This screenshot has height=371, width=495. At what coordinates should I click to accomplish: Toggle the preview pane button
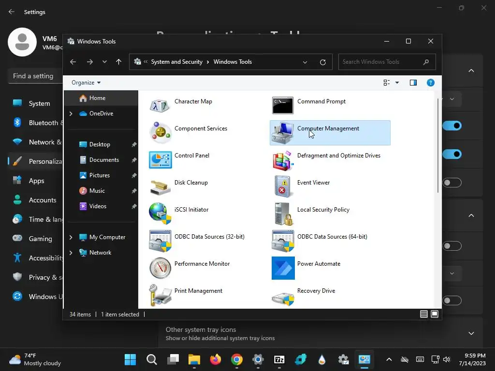[x=413, y=83]
